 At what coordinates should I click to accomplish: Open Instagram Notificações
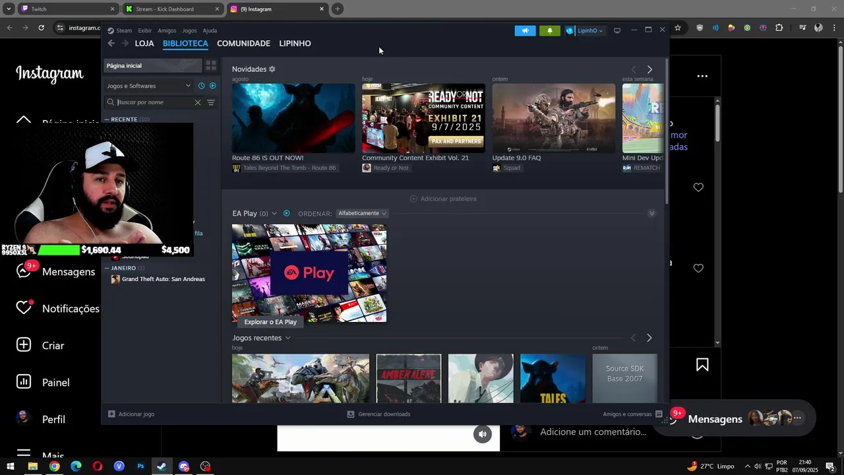click(58, 308)
